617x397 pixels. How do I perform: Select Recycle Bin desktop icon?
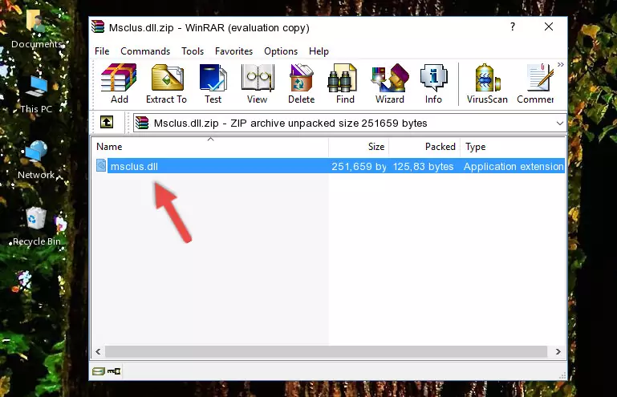37,226
